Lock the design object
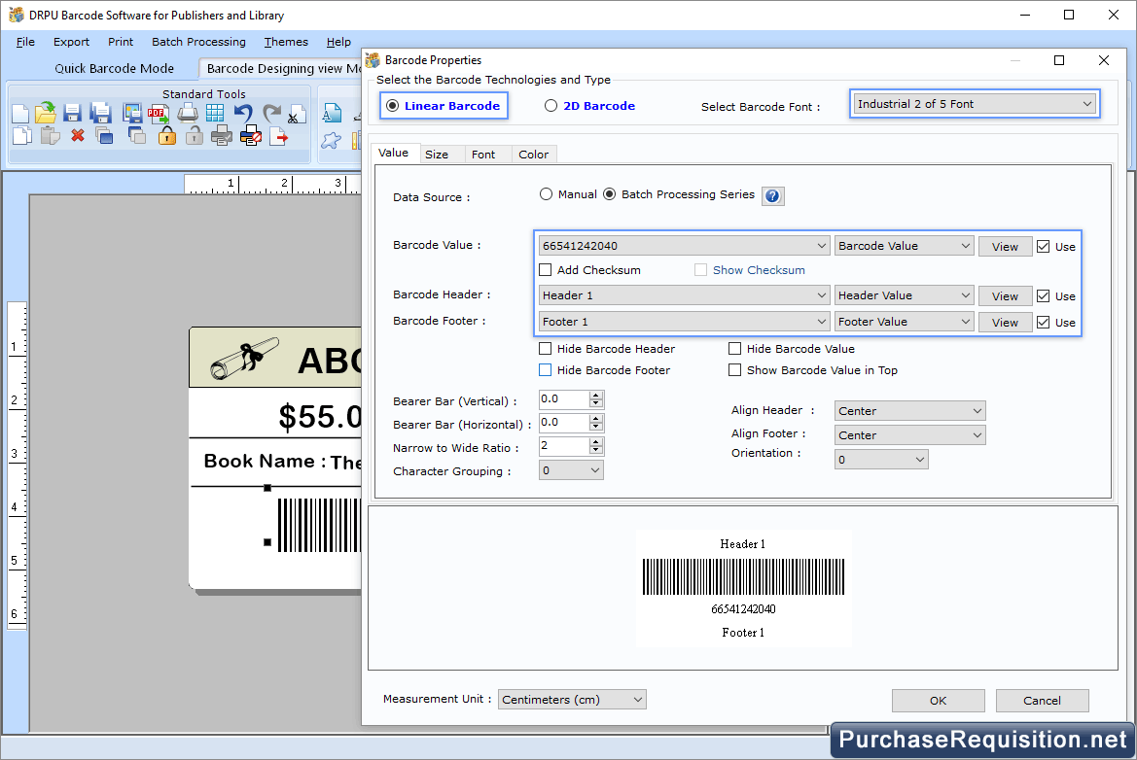This screenshot has width=1137, height=760. [x=165, y=136]
